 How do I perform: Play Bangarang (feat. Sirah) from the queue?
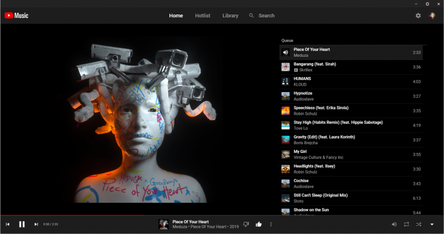point(351,67)
